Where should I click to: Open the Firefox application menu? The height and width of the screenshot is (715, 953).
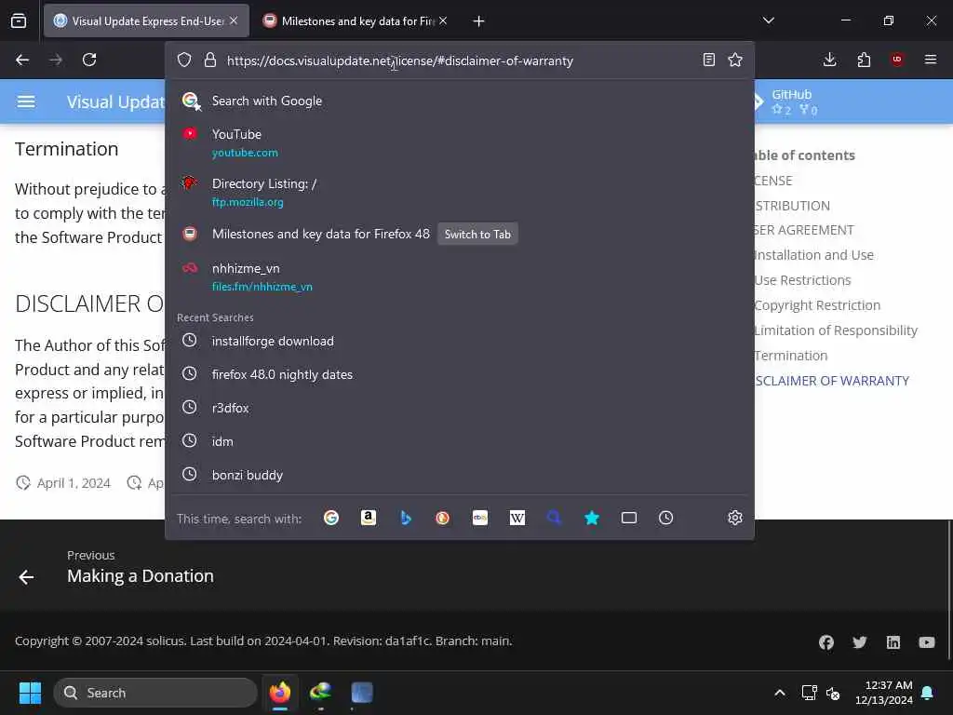pos(931,60)
